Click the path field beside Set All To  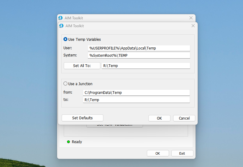tap(146, 66)
